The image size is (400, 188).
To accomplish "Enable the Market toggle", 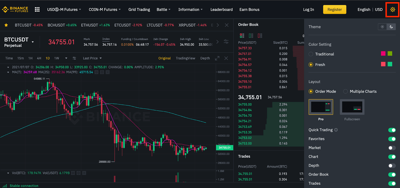I will click(392, 148).
